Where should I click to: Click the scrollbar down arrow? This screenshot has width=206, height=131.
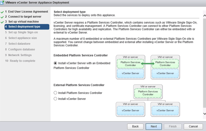point(204,114)
